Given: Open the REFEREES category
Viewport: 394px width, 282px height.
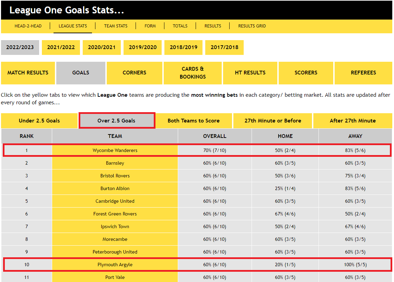Looking at the screenshot, I should (363, 73).
